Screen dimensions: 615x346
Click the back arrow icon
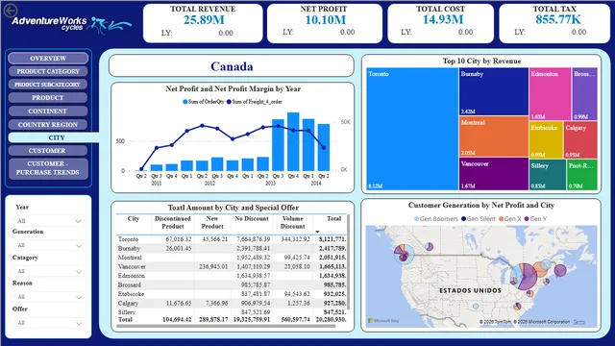(x=11, y=11)
